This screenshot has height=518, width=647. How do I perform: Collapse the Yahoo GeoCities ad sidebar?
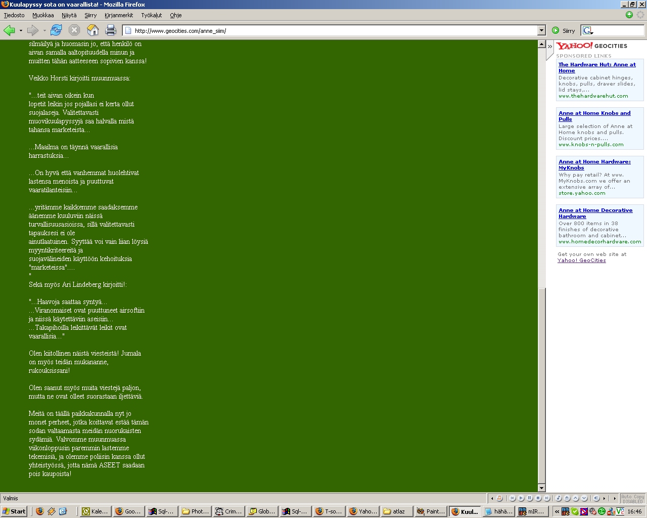(x=550, y=46)
